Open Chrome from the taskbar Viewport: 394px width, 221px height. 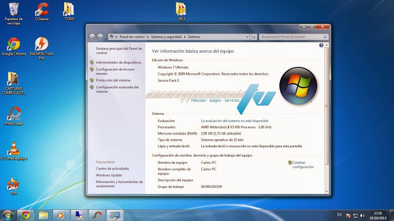pyautogui.click(x=25, y=215)
